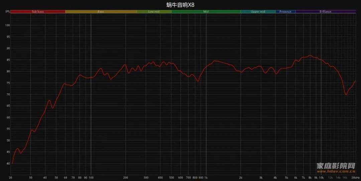This screenshot has height=181, width=361.
Task: Click the red Sub bass band label
Action: point(38,12)
